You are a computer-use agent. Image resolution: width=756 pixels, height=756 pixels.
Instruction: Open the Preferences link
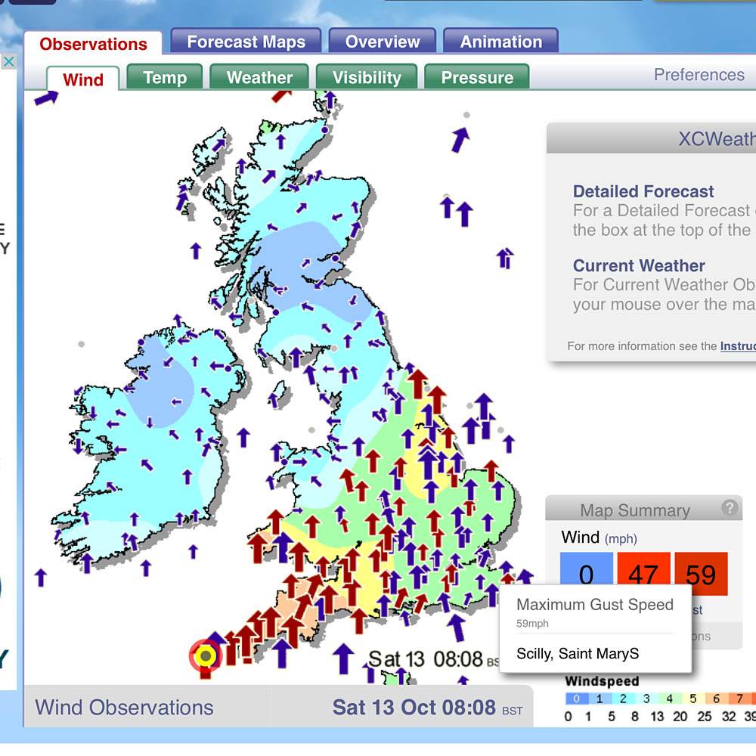click(699, 75)
